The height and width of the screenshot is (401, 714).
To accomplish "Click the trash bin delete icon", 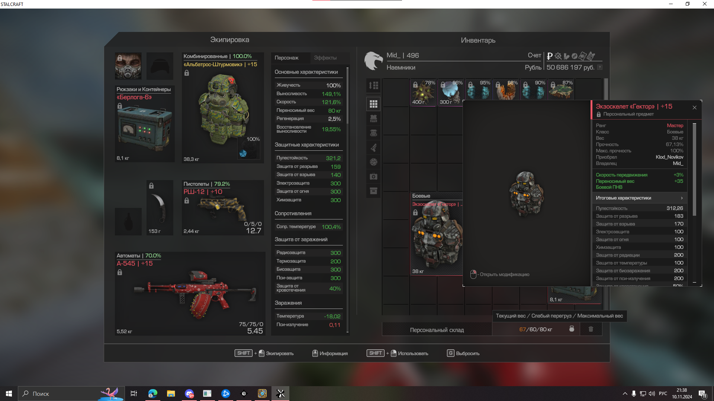I will (591, 329).
